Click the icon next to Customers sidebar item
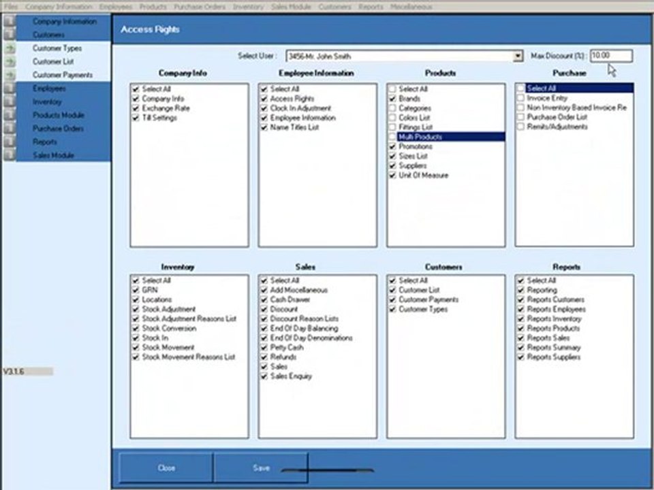 [x=9, y=34]
